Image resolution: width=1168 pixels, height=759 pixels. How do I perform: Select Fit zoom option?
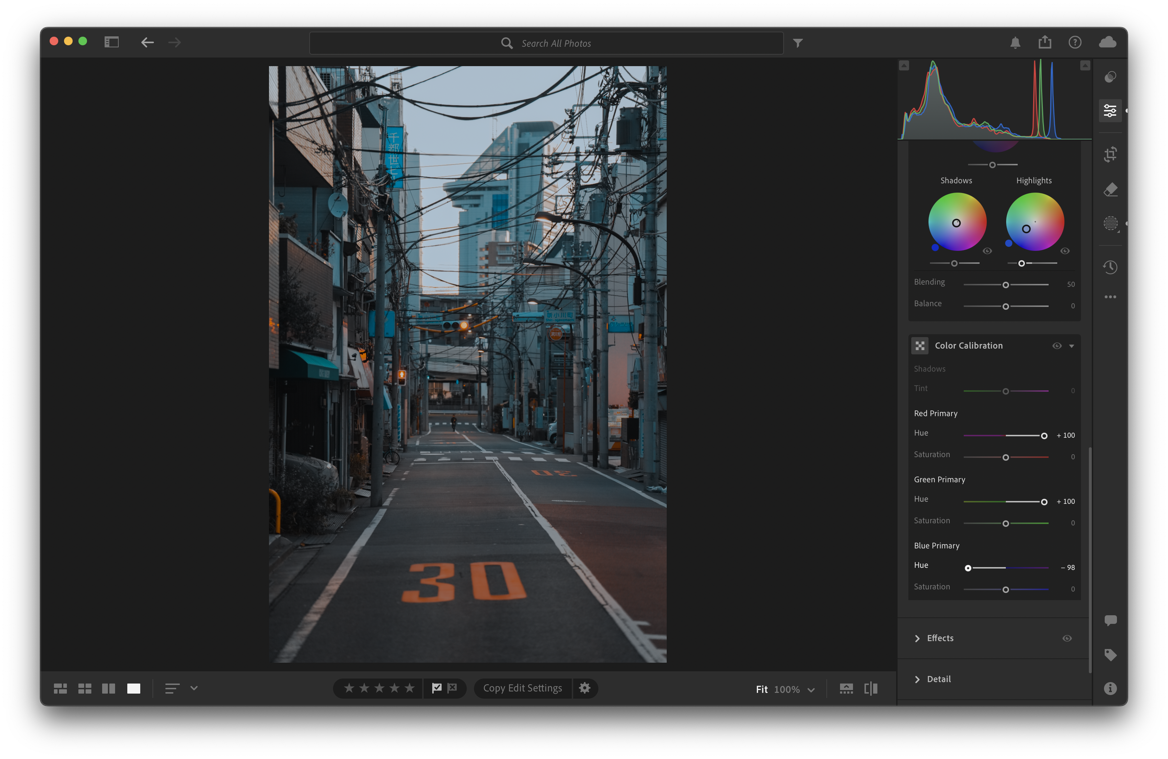pyautogui.click(x=762, y=689)
